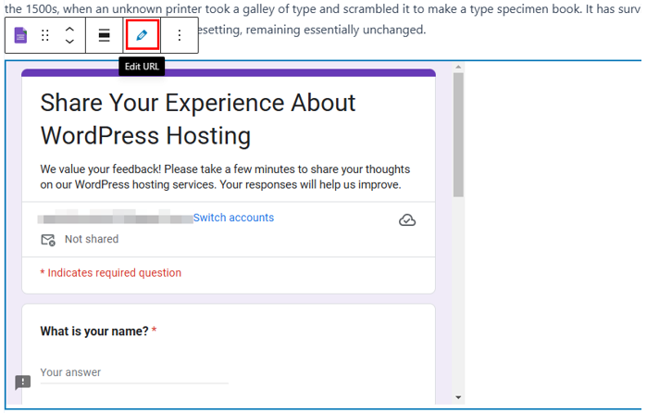647x413 pixels.
Task: Click the 'Your answer' name input field
Action: (x=134, y=372)
